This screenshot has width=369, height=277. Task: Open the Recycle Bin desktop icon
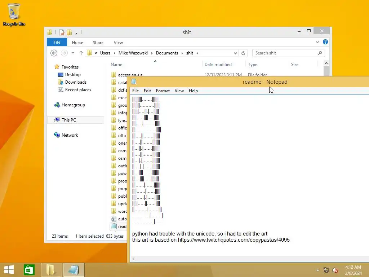14,14
